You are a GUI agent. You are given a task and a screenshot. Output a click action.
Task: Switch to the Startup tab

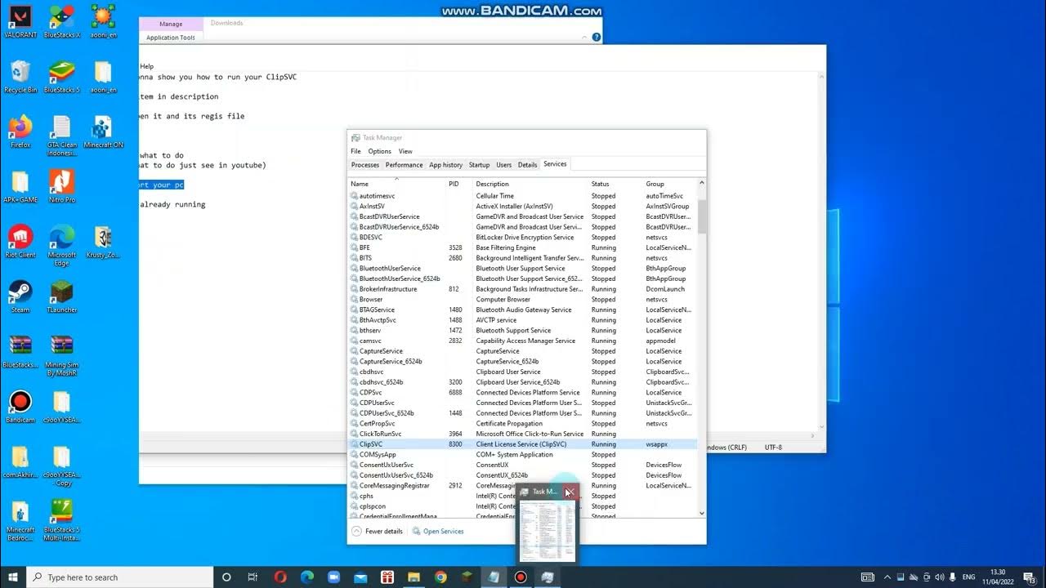pyautogui.click(x=479, y=165)
